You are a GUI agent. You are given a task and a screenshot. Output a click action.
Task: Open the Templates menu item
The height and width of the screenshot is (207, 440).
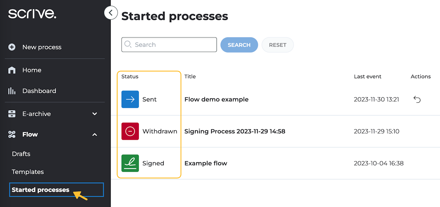tap(27, 172)
